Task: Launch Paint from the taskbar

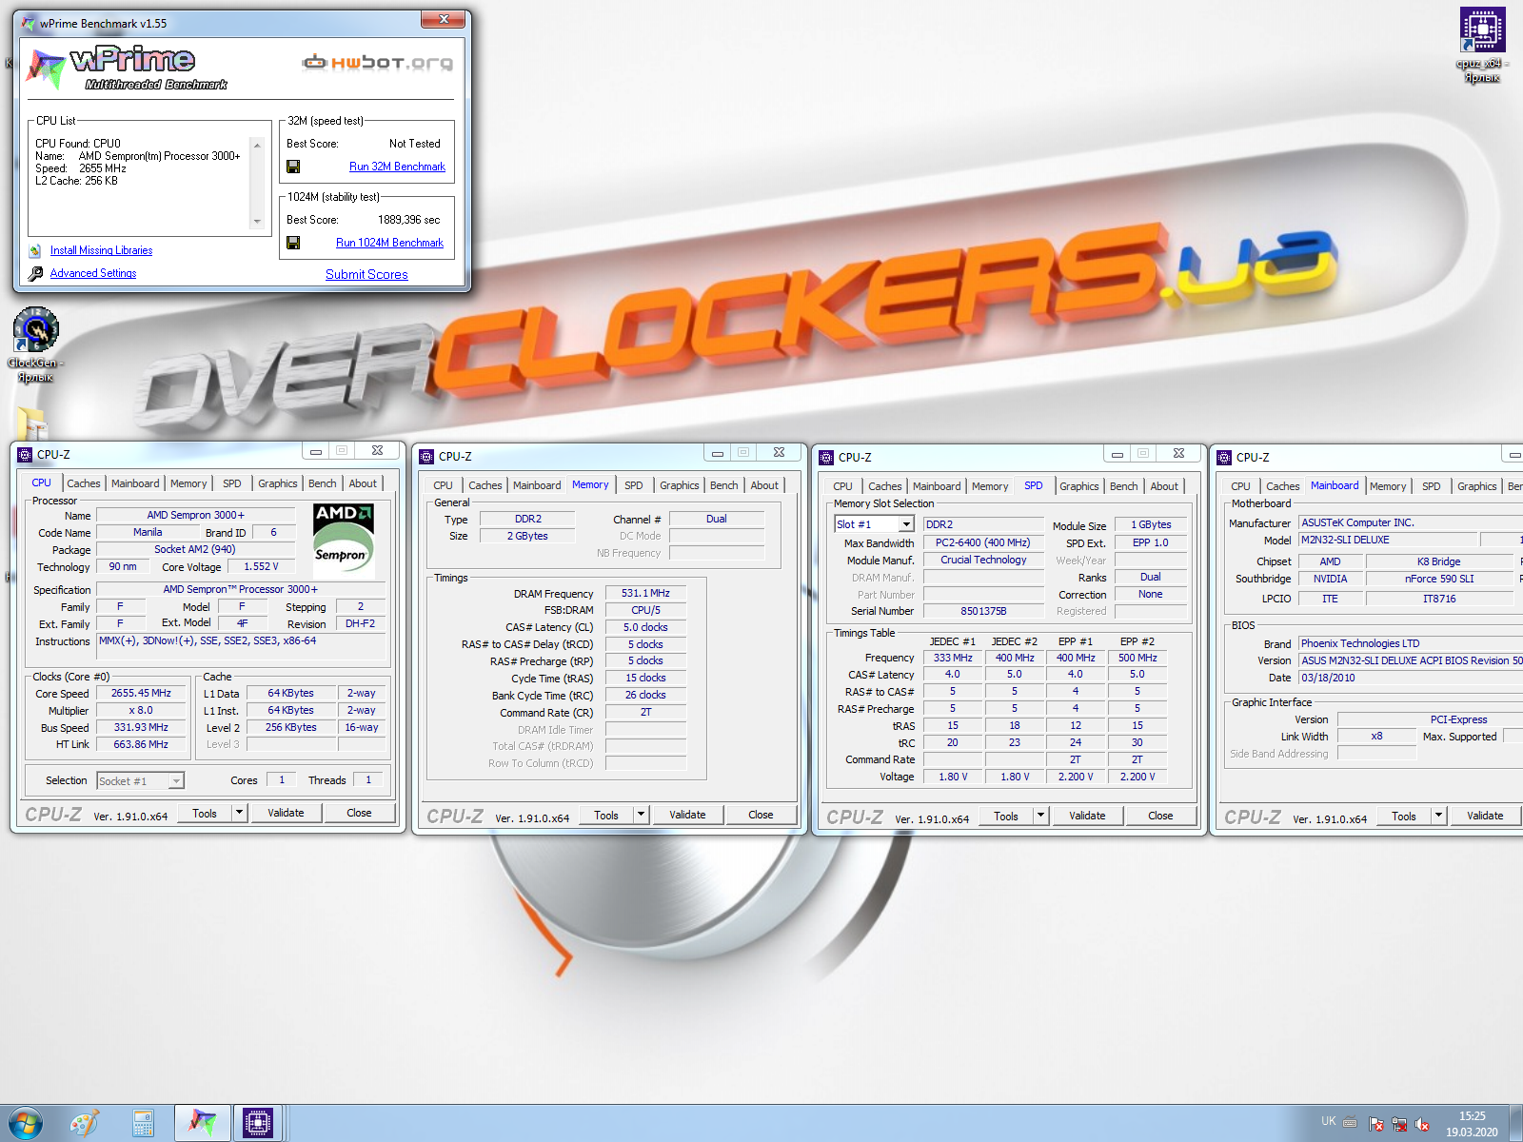Action: click(x=85, y=1124)
